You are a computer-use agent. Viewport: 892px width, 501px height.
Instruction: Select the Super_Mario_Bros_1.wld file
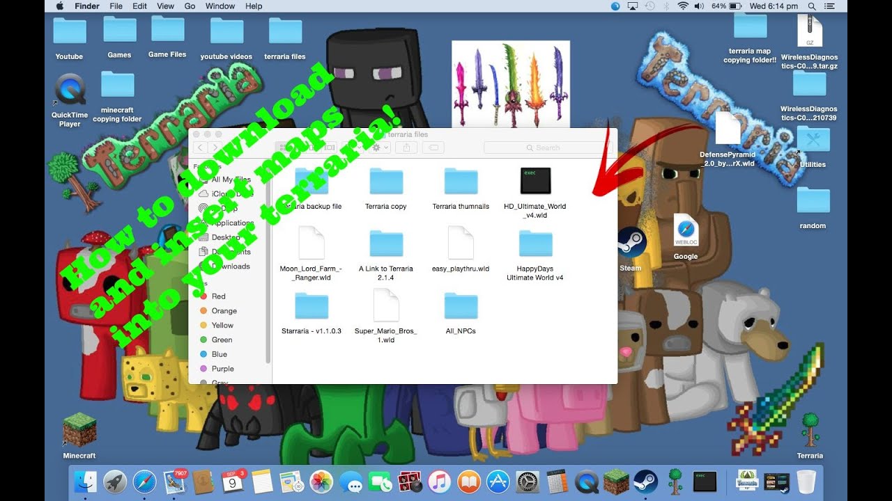(386, 305)
